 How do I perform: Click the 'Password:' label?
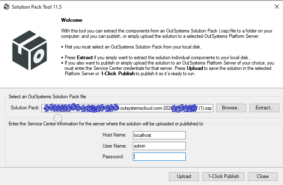(x=113, y=157)
